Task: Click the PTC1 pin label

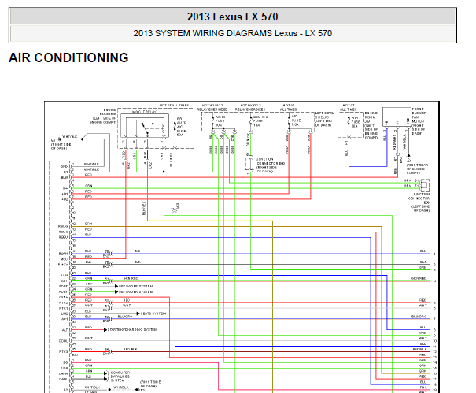Action: [63, 308]
